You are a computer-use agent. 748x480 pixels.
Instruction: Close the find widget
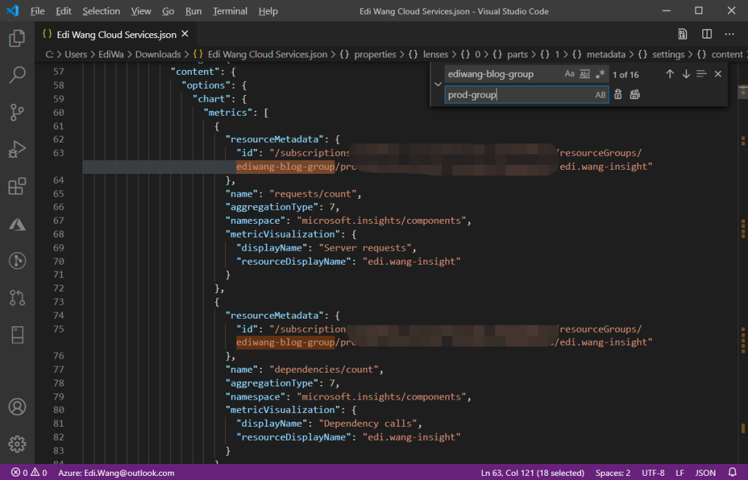718,74
